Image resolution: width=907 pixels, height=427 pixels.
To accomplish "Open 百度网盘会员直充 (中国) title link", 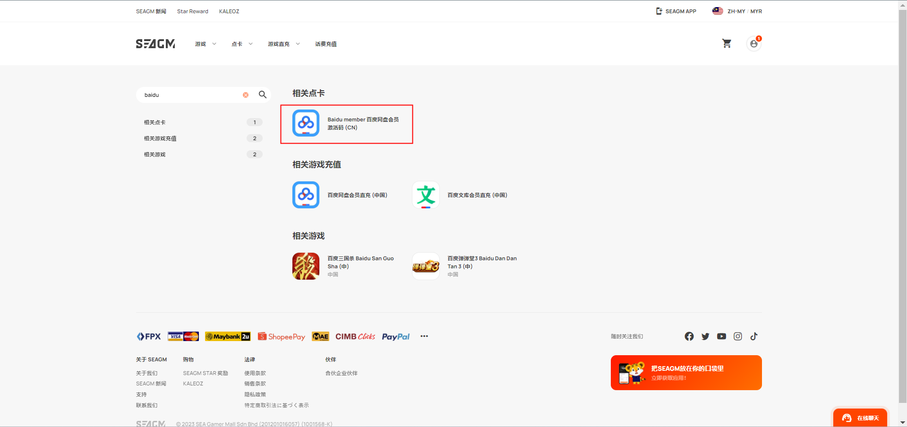I will pos(357,195).
